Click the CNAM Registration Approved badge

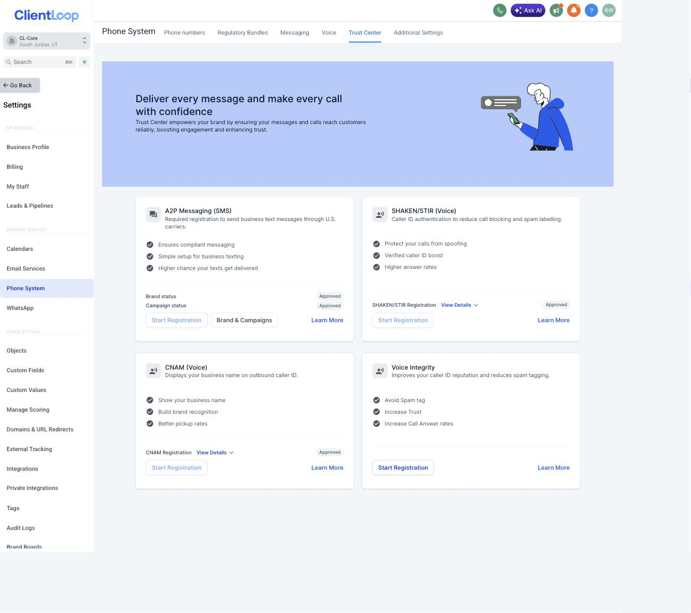[330, 452]
